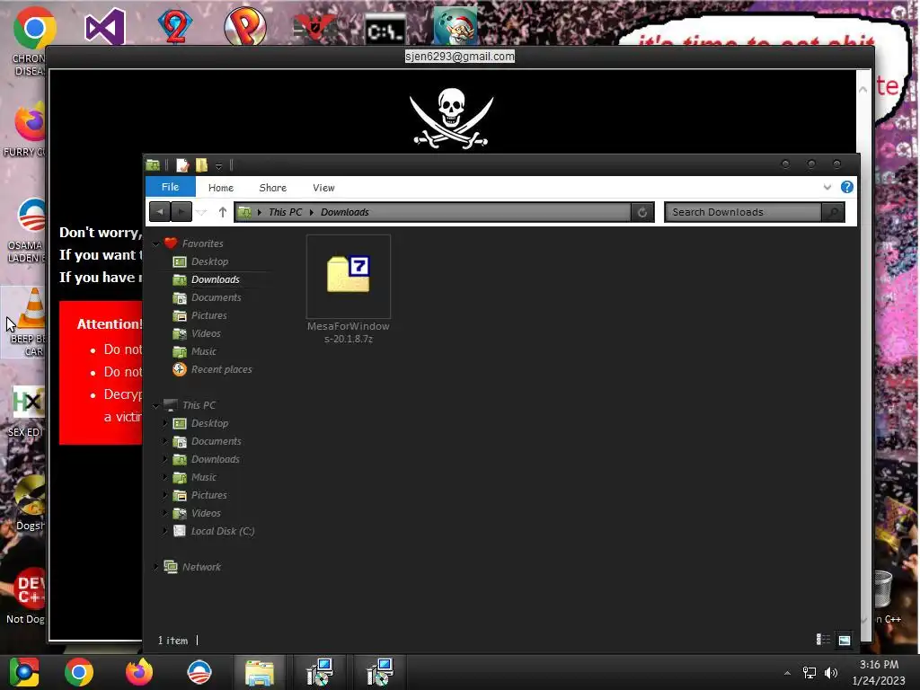This screenshot has width=920, height=690.
Task: Open the taskbar clock showing 3:16 PM
Action: [879, 672]
